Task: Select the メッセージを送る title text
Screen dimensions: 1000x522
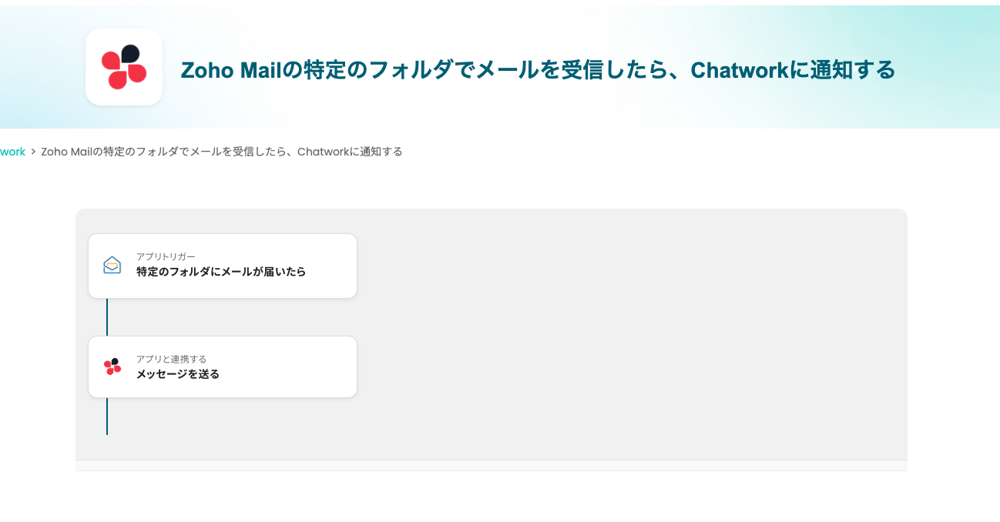Action: 178,374
